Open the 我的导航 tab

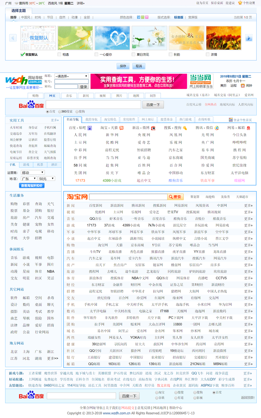click(x=92, y=119)
